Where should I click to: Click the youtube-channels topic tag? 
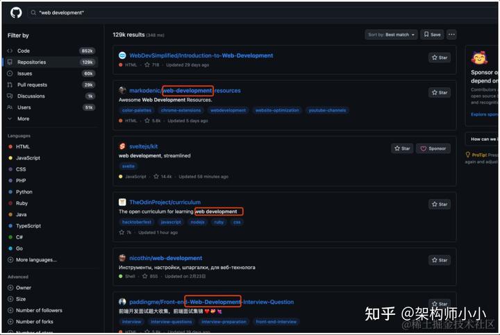click(327, 110)
